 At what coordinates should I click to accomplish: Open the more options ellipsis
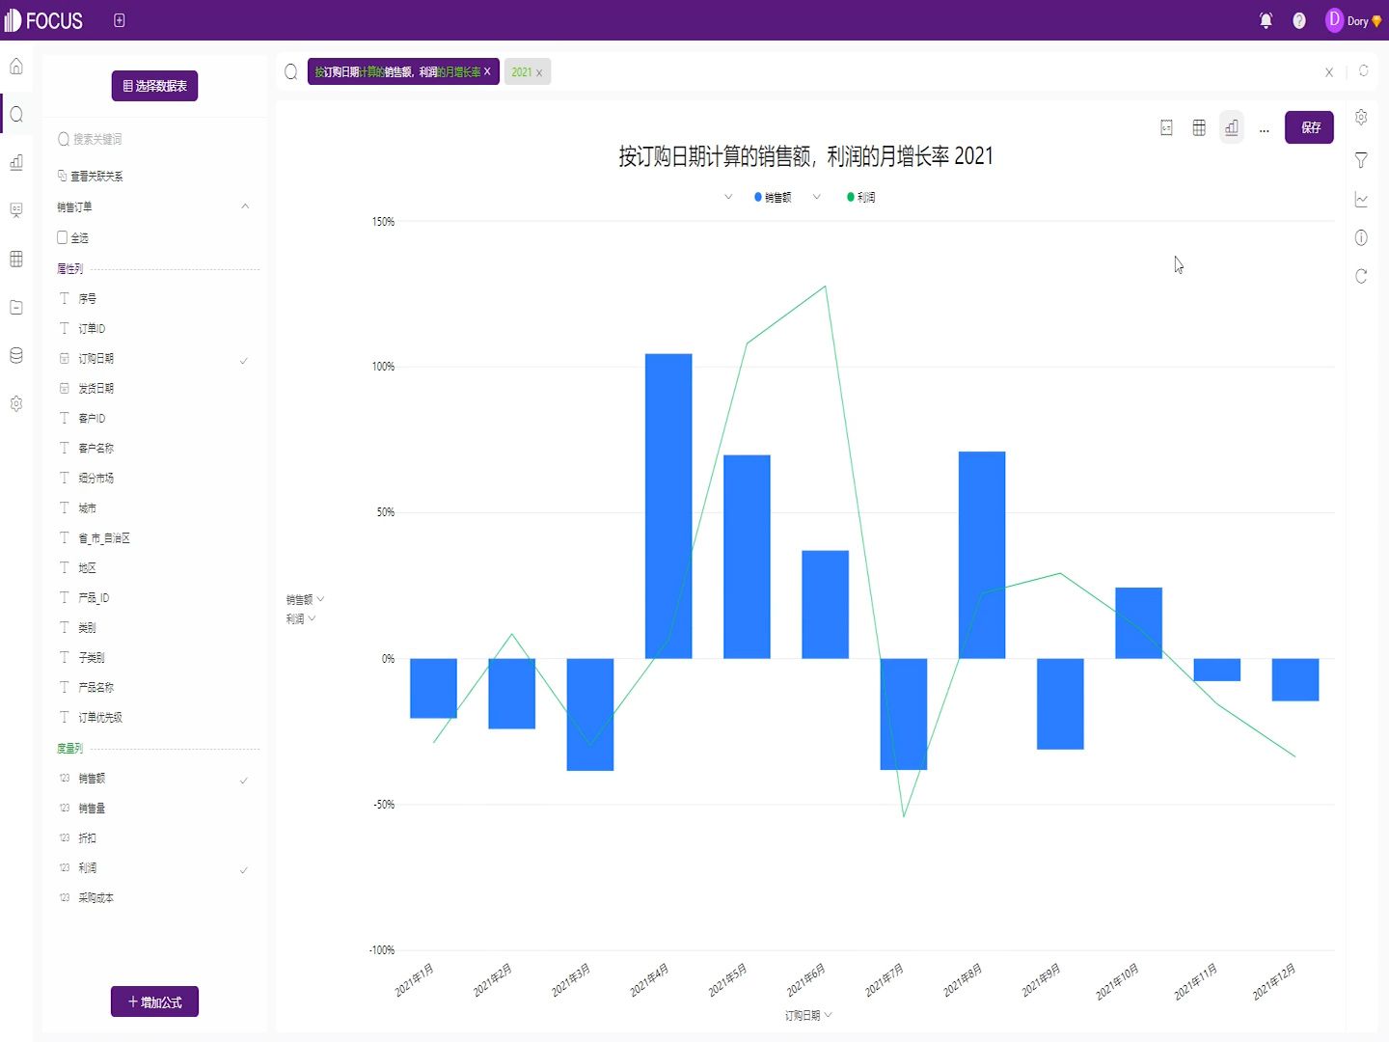tap(1265, 129)
